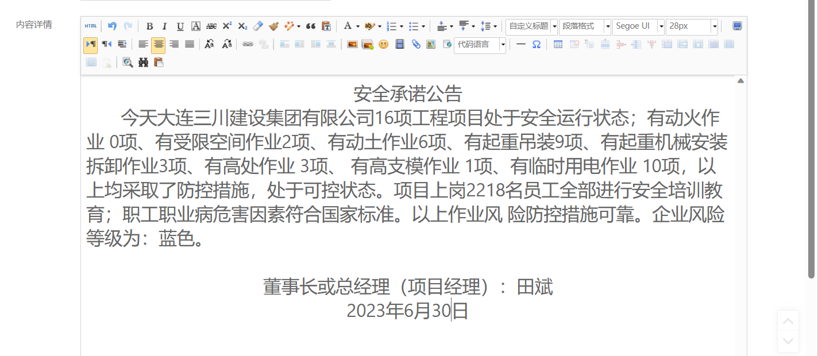Convert selected text to lowercase
This screenshot has height=356, width=818.
point(226,44)
